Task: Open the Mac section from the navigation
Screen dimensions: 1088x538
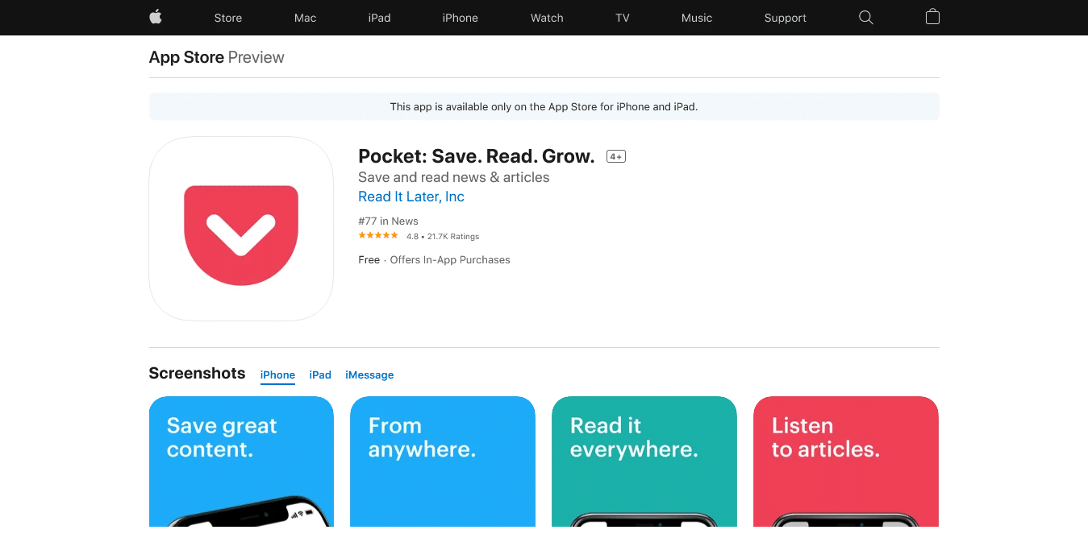Action: pos(305,17)
